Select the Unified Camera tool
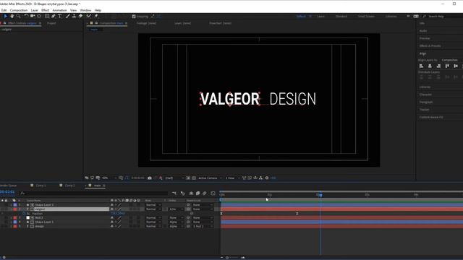 click(33, 16)
